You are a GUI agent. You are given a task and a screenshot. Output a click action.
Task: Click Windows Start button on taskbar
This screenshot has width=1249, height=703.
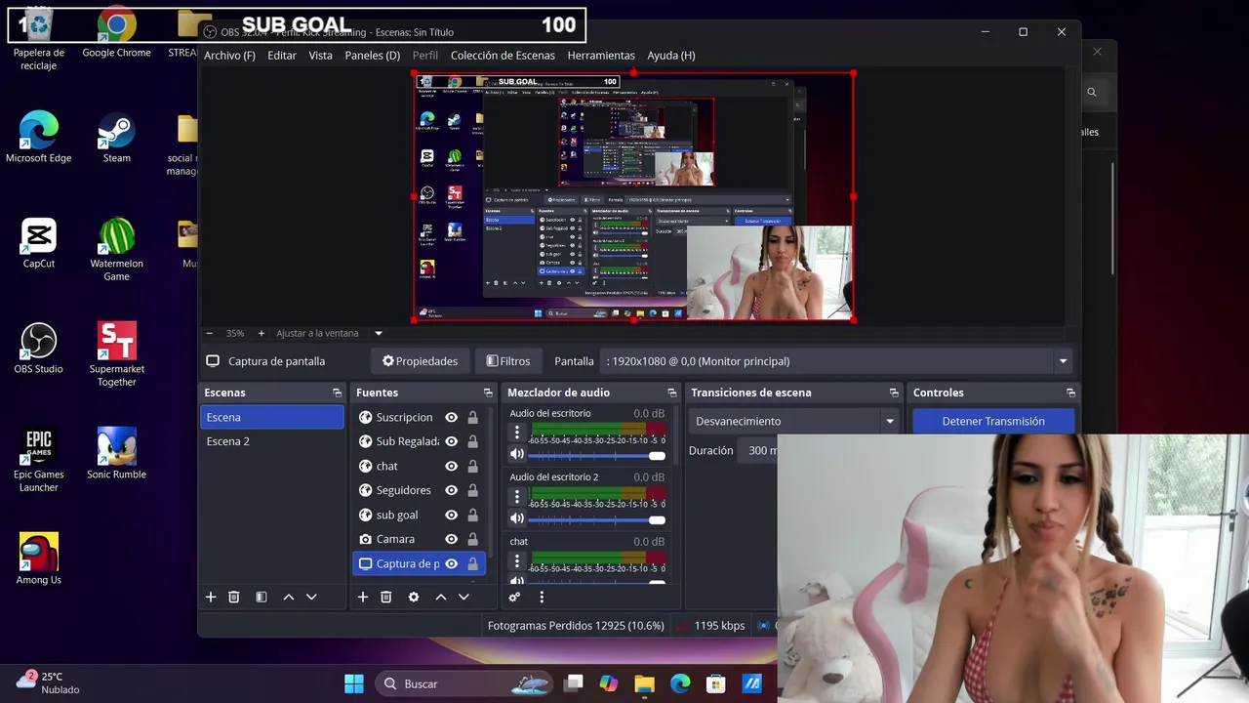353,683
